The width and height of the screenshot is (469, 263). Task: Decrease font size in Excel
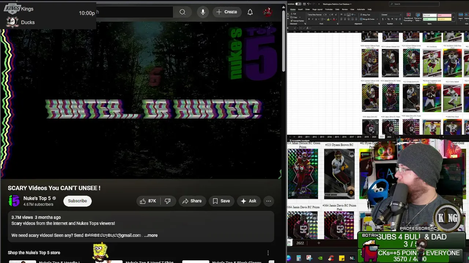click(x=336, y=15)
